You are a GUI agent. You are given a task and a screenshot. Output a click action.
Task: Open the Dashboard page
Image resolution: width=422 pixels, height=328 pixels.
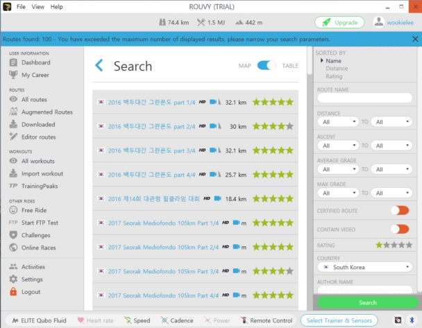pyautogui.click(x=35, y=62)
